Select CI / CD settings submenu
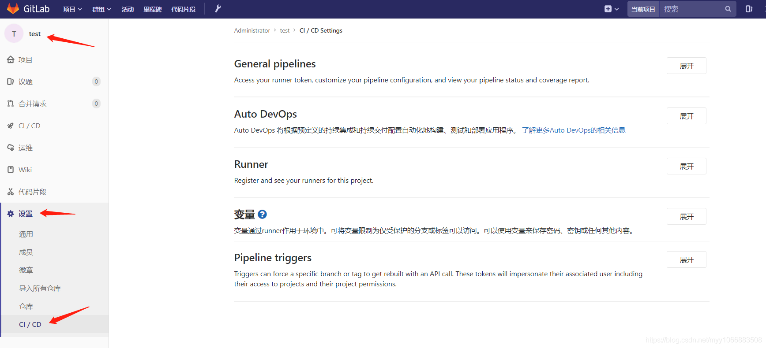This screenshot has height=348, width=766. tap(30, 324)
